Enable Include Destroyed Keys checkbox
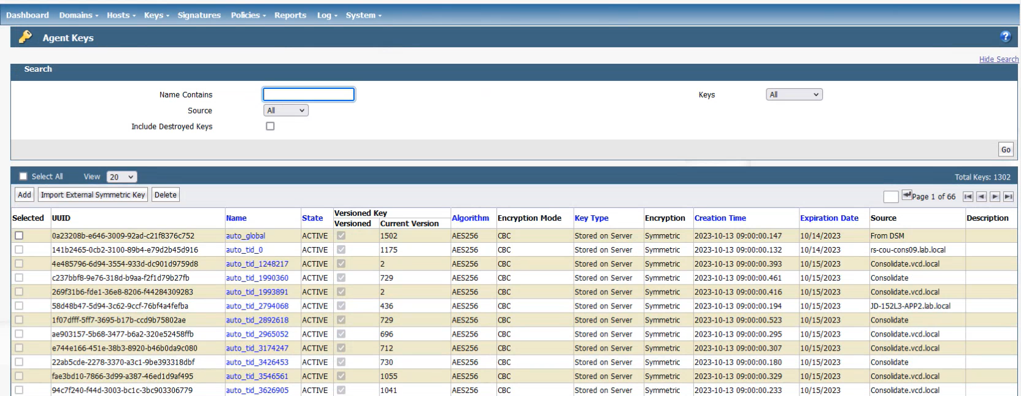This screenshot has width=1021, height=396. coord(270,126)
